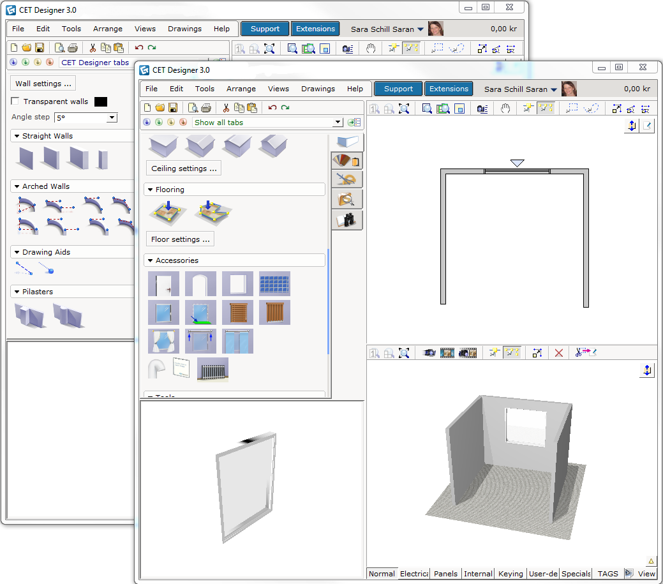Click Ceiling settings button

[x=184, y=168]
